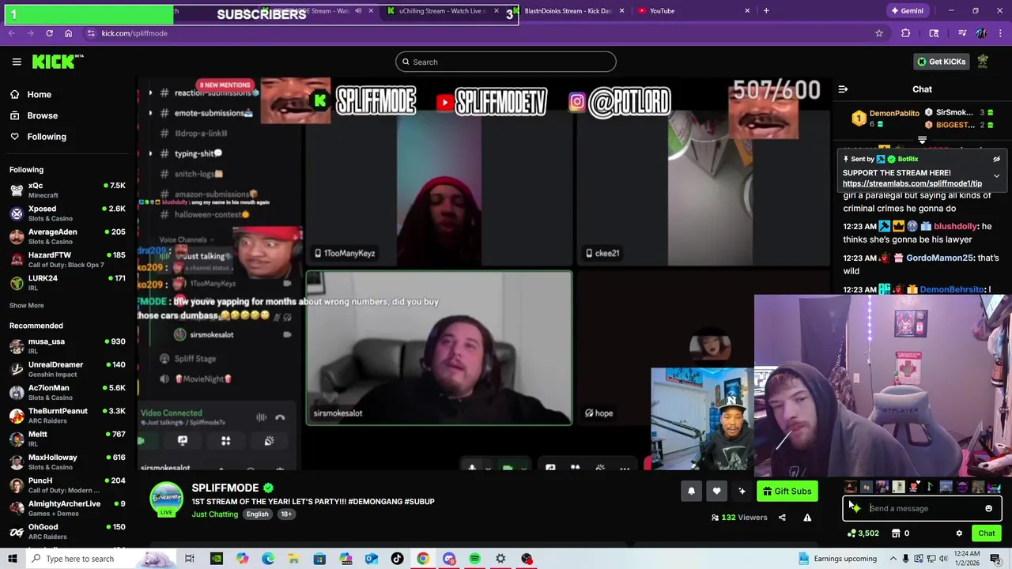Click the KICK logo
The image size is (1012, 569).
coord(58,62)
